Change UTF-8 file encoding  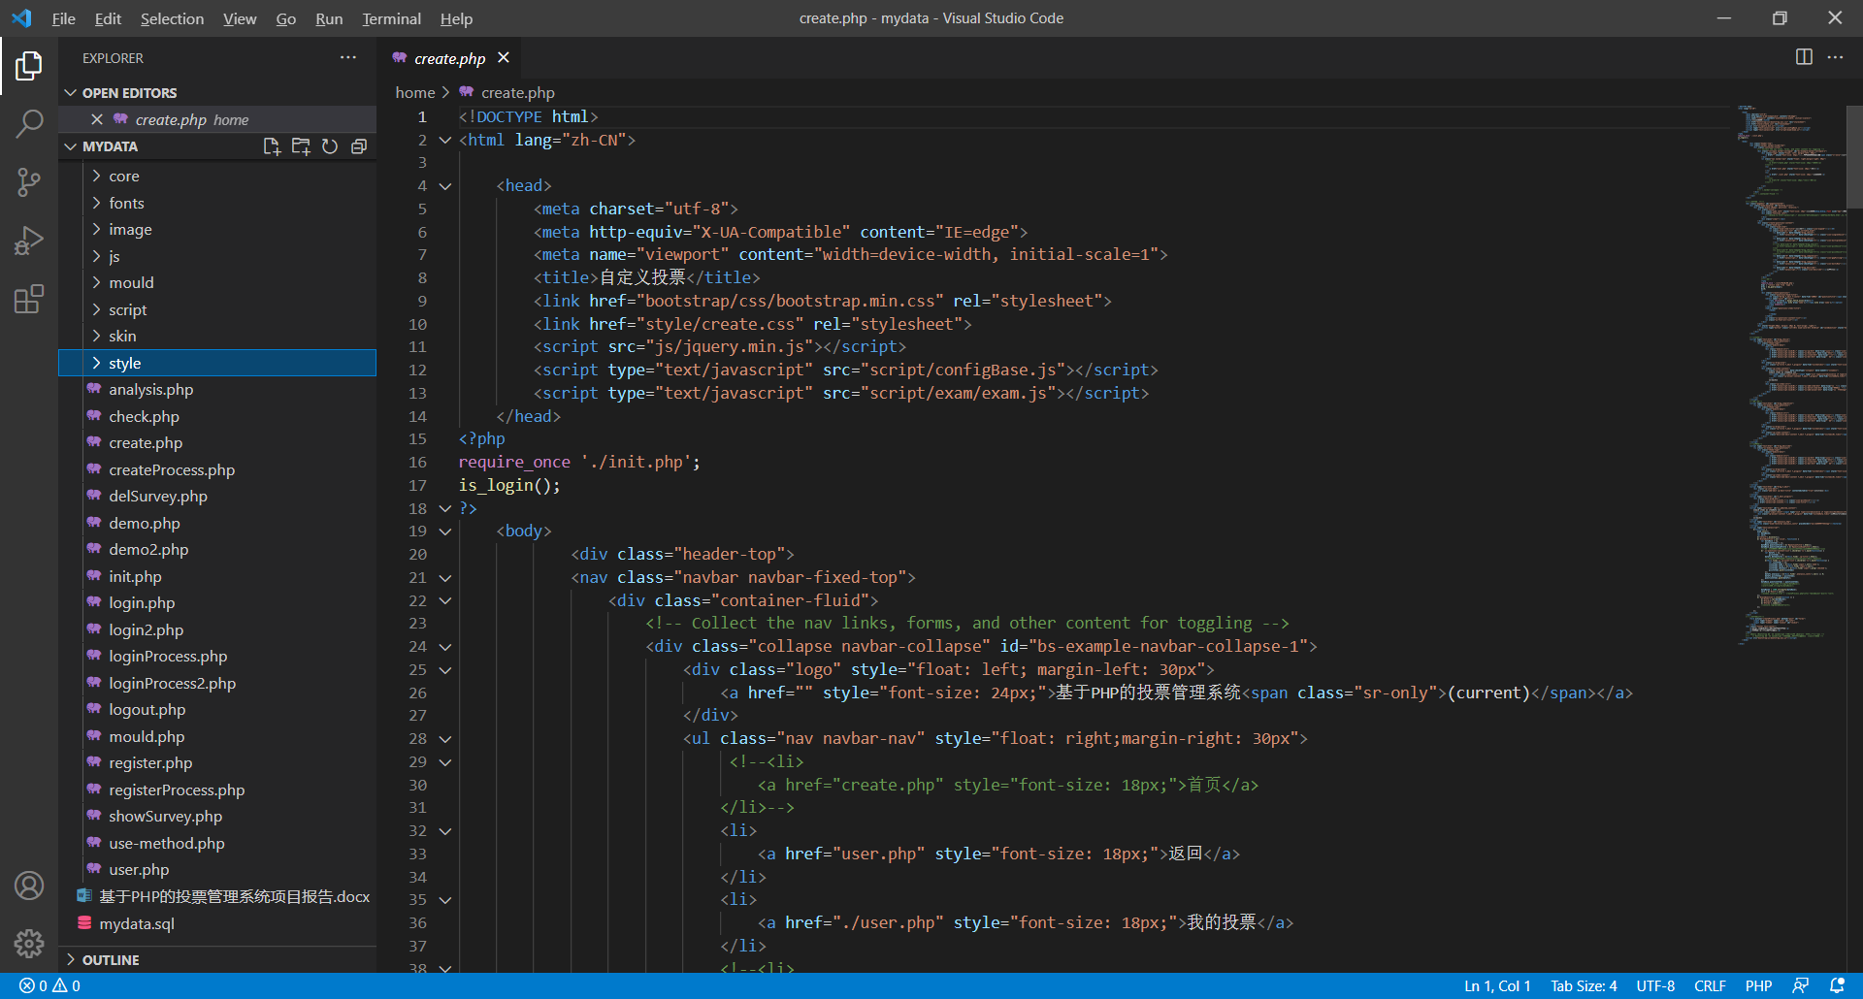(x=1655, y=985)
